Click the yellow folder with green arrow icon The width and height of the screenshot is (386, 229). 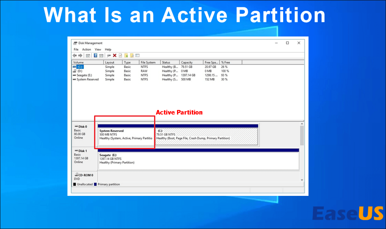point(126,55)
